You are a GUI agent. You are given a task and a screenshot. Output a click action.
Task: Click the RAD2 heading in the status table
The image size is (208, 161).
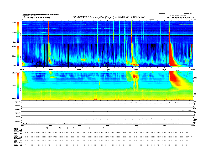click(16, 128)
